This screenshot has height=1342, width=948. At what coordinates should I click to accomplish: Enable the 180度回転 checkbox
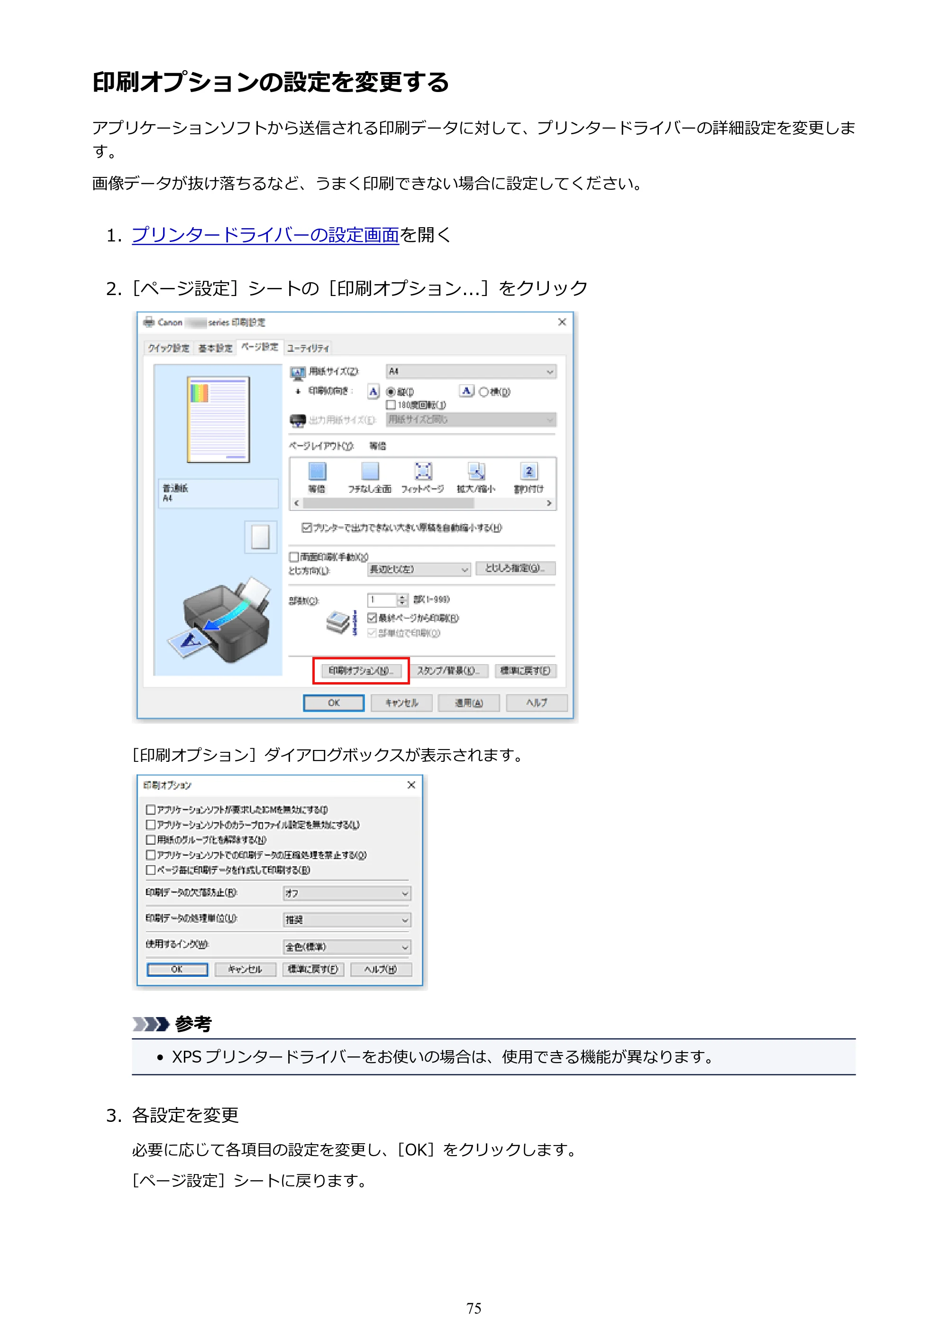click(391, 405)
